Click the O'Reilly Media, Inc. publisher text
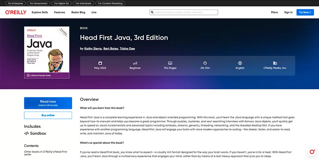This screenshot has width=319, height=159. 275,68
